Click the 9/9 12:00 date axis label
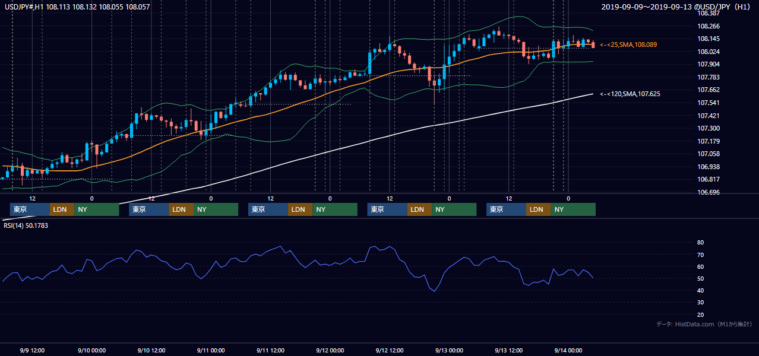This screenshot has width=759, height=356. tap(33, 350)
